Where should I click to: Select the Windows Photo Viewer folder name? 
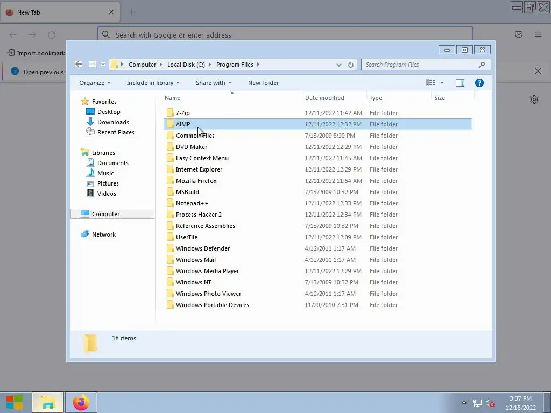(x=208, y=293)
